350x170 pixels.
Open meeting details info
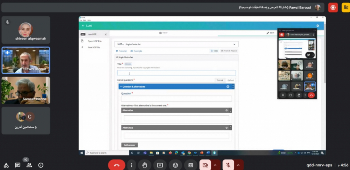(41, 165)
